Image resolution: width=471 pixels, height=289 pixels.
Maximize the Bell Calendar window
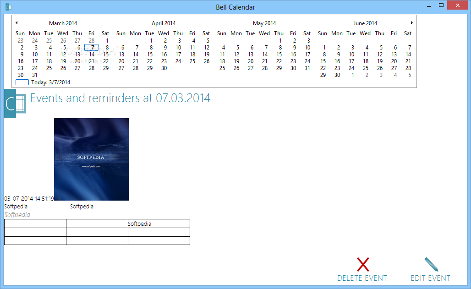click(x=441, y=5)
